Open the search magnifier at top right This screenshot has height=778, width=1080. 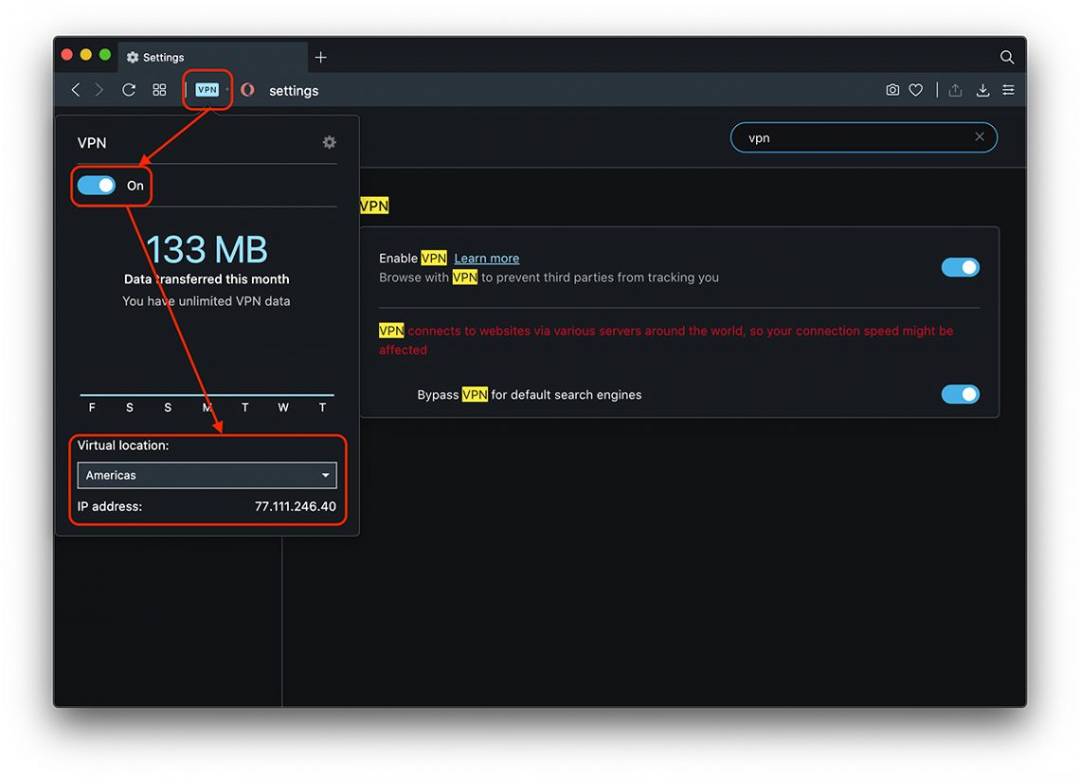click(x=1006, y=57)
